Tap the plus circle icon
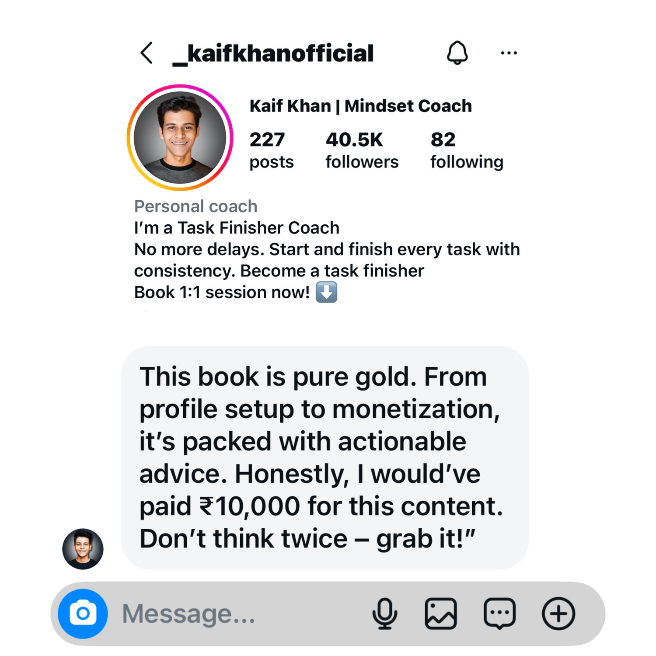 click(558, 614)
